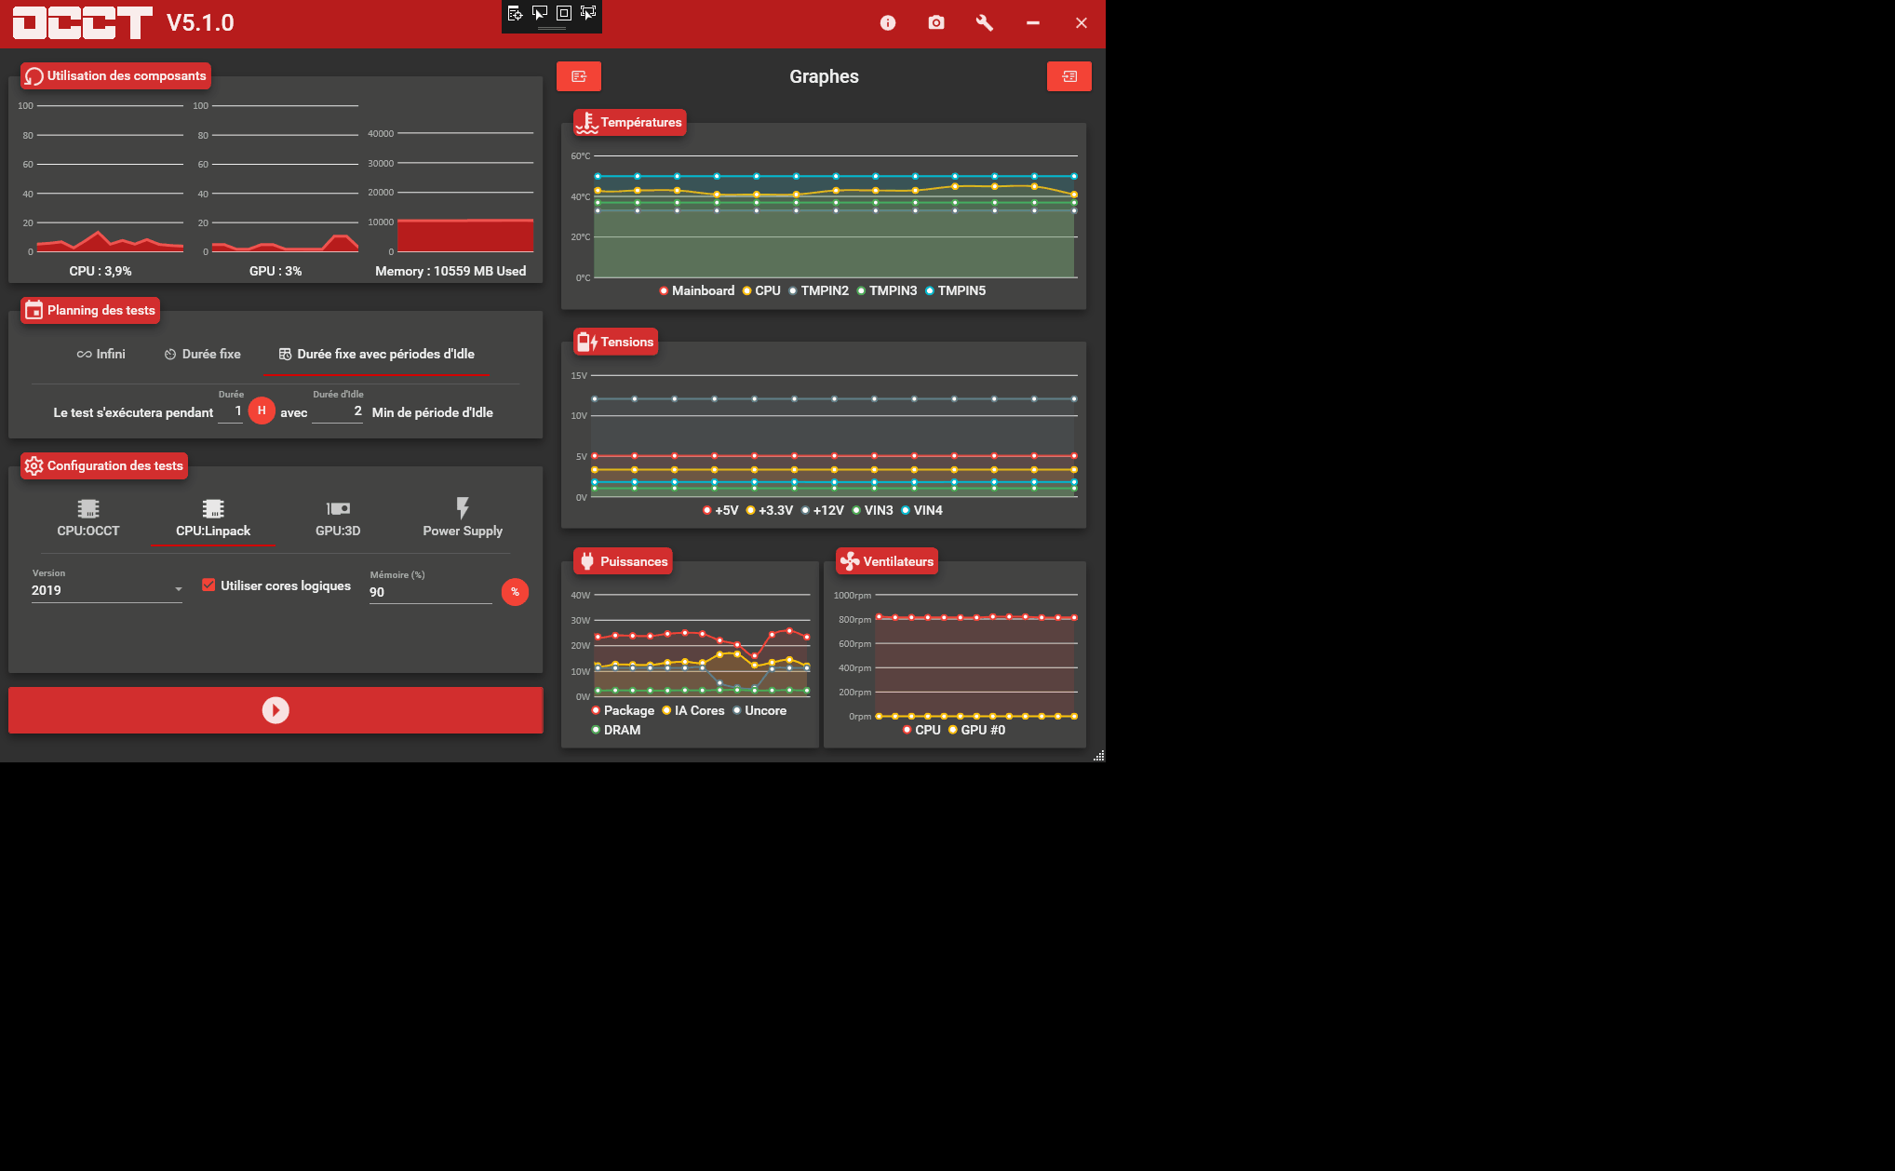Open the Version dropdown showing 2019
1895x1171 pixels.
pyautogui.click(x=105, y=589)
